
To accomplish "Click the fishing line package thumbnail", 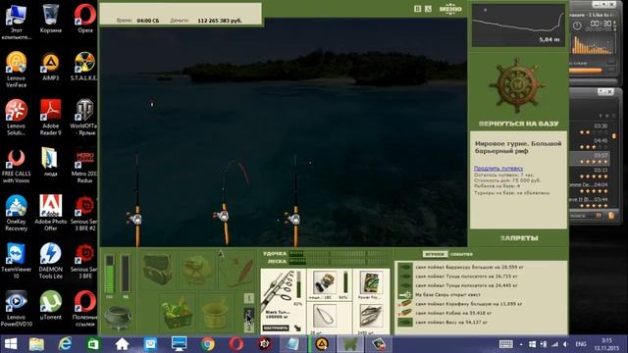I will tap(371, 282).
